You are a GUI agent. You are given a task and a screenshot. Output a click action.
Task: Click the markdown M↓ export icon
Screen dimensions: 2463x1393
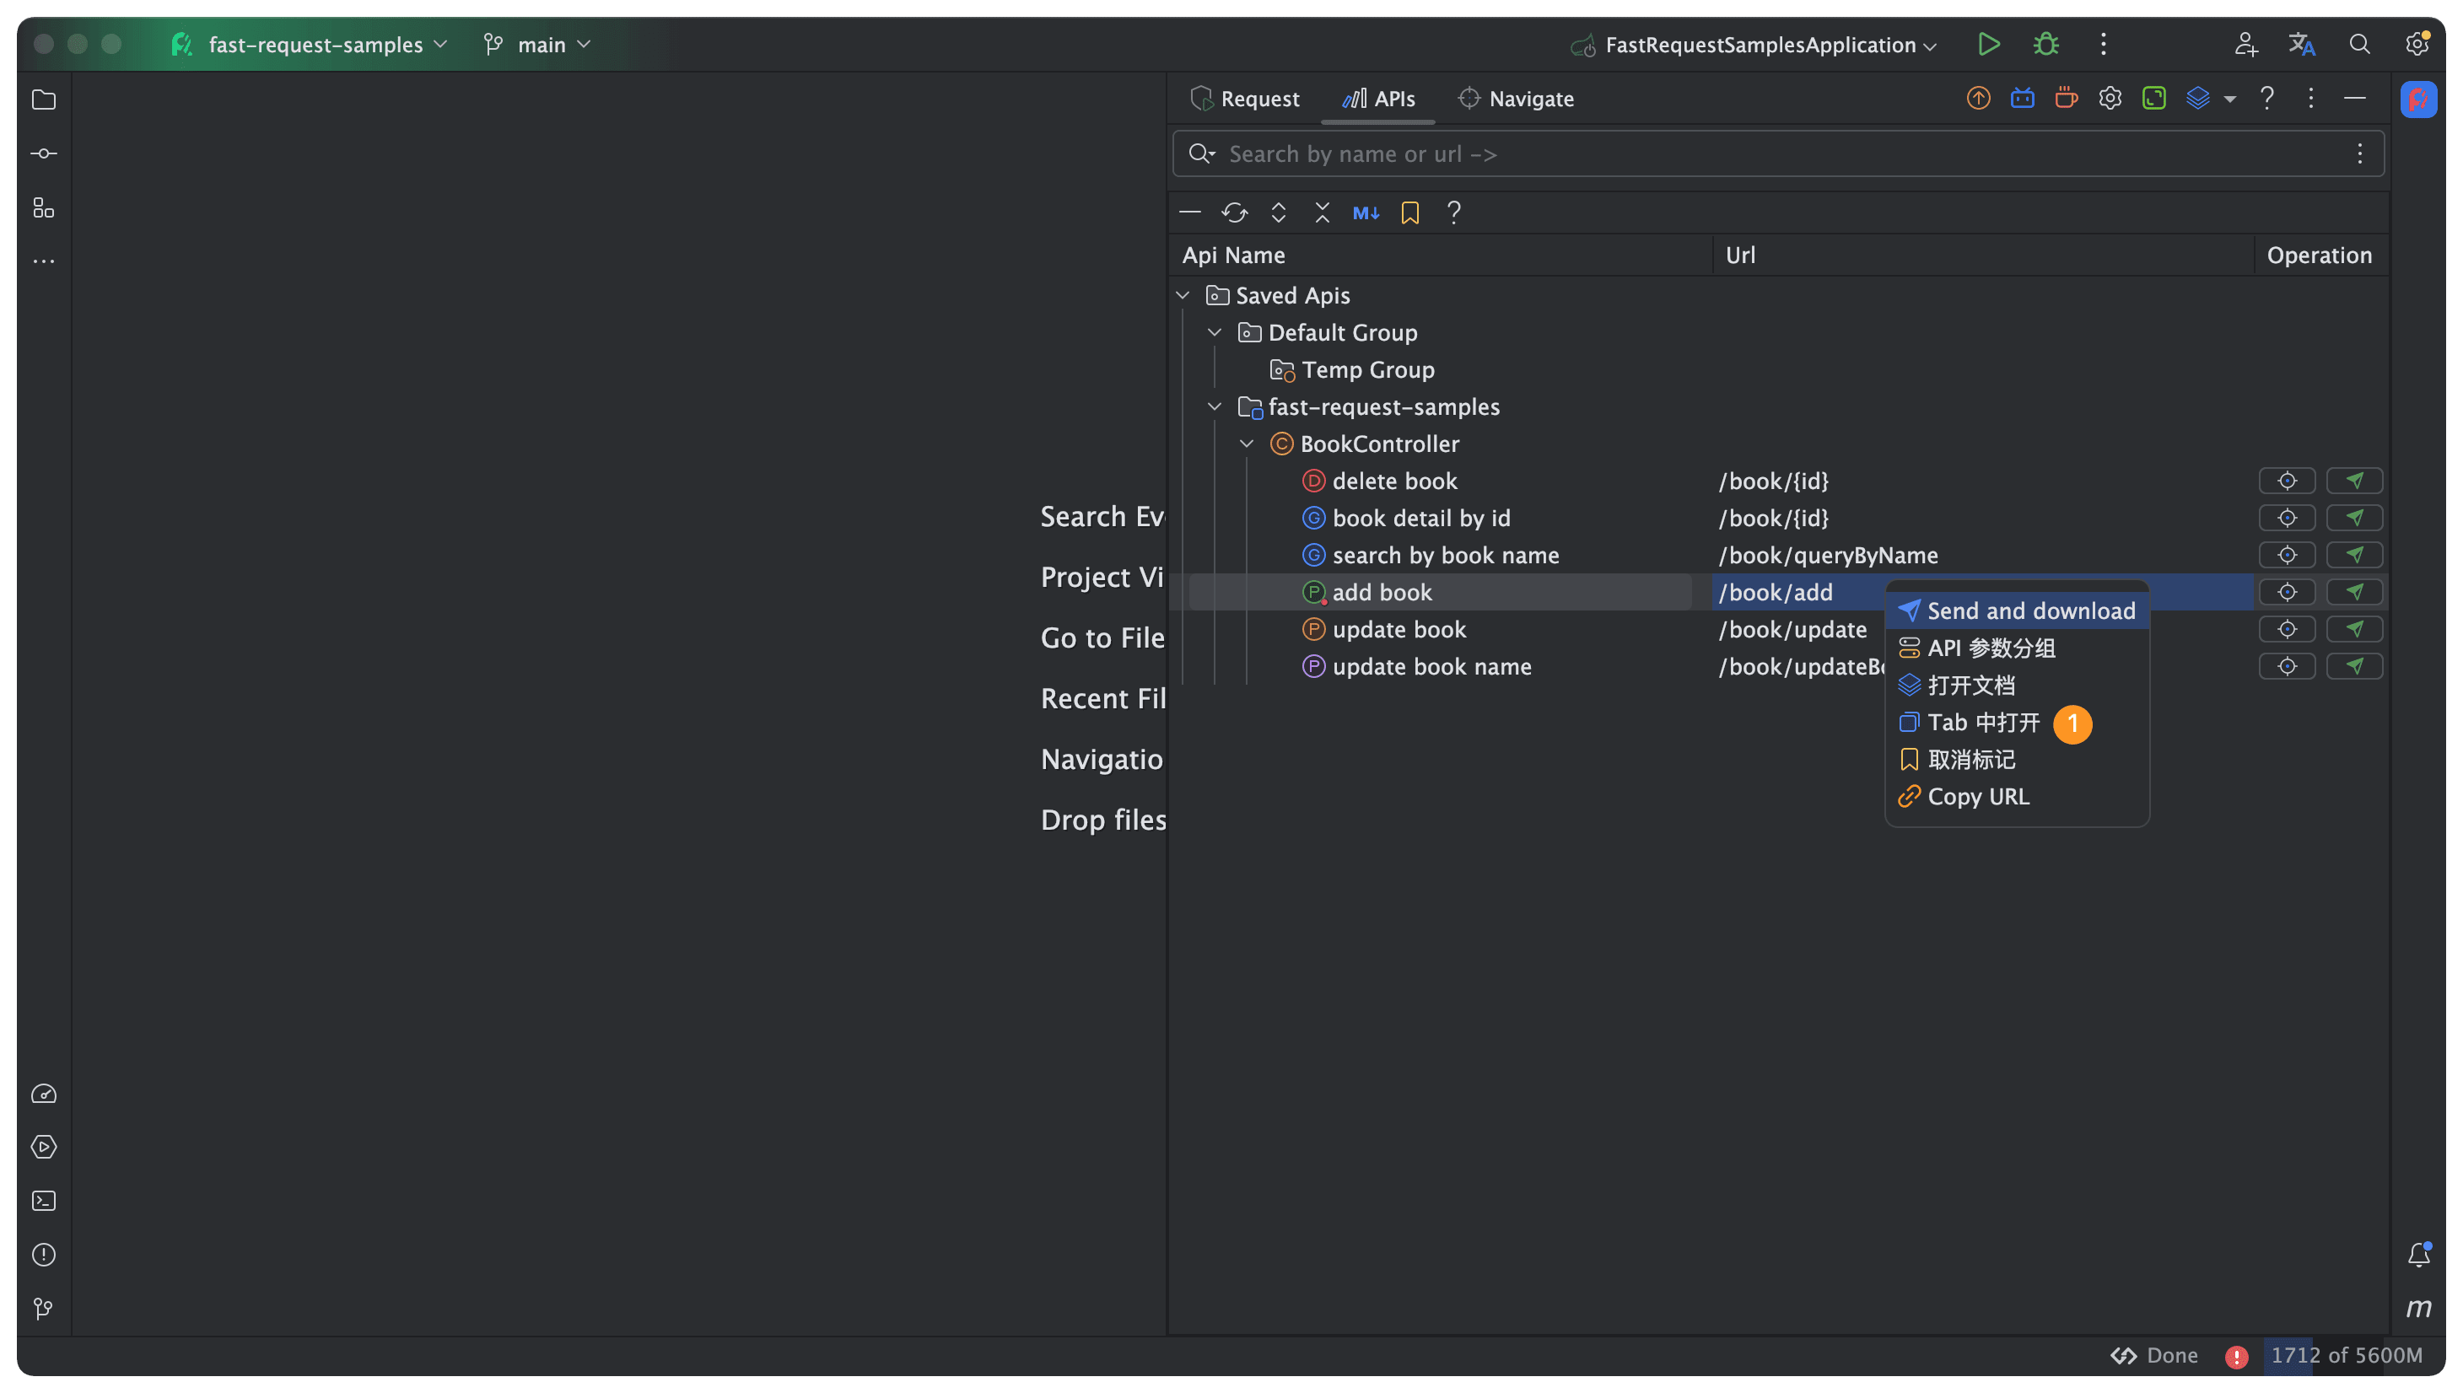pos(1366,212)
